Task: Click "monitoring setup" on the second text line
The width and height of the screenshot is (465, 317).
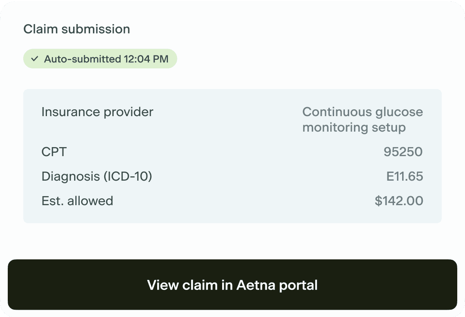Action: coord(354,128)
